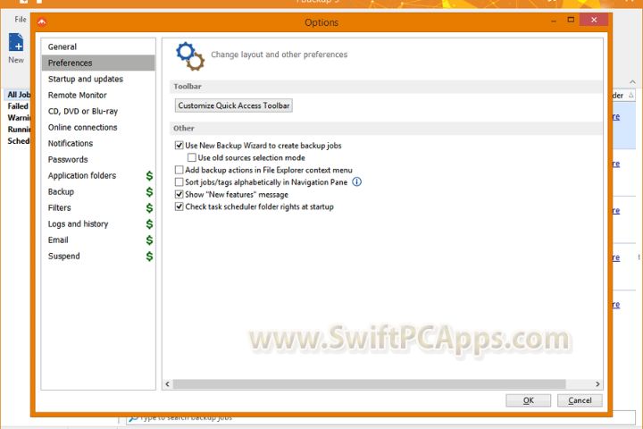Click the dollar icon next to Email

tap(150, 240)
